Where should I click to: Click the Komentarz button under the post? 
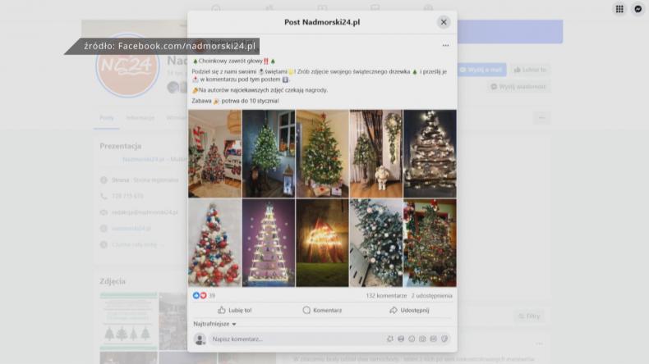pyautogui.click(x=322, y=311)
